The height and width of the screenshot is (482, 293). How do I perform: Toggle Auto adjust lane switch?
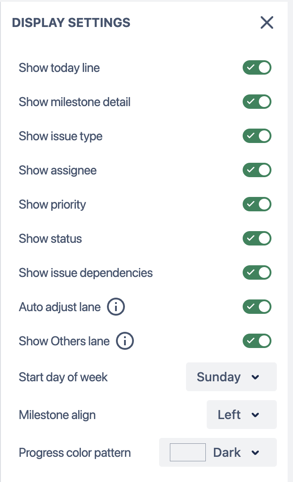tap(257, 307)
